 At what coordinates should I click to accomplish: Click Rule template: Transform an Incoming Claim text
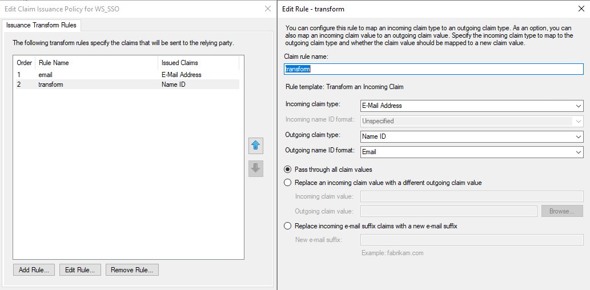[x=344, y=87]
